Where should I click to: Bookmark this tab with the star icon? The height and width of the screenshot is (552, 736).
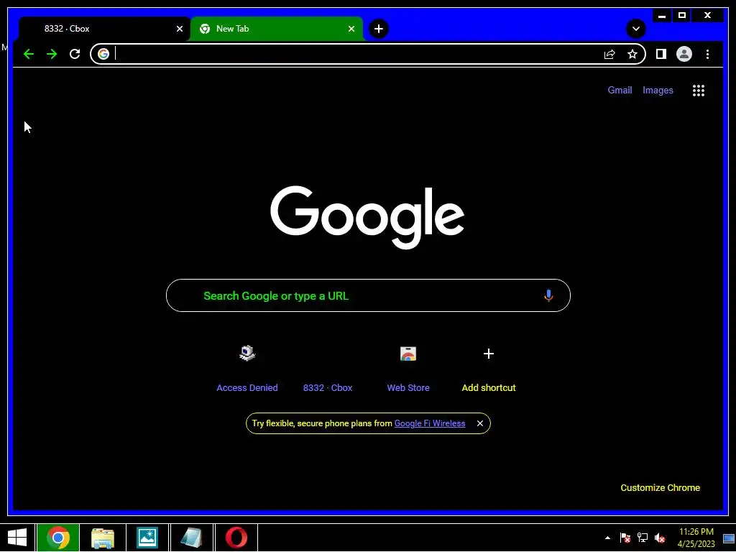coord(632,54)
